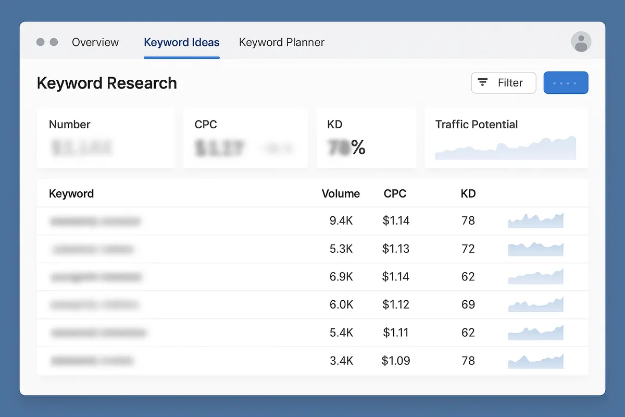Click the 6.9K volume cell

[x=341, y=276]
